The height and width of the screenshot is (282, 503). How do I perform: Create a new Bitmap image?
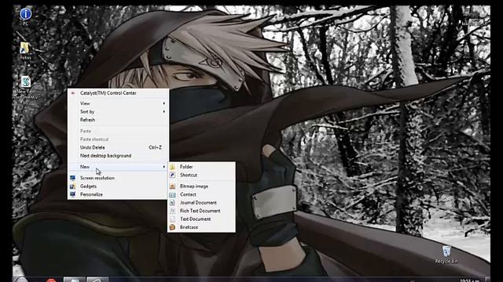pos(201,186)
